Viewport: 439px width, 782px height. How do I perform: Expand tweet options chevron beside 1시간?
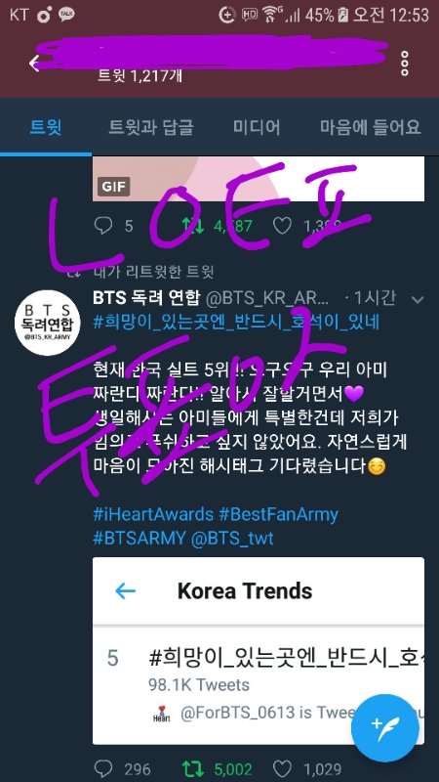418,300
